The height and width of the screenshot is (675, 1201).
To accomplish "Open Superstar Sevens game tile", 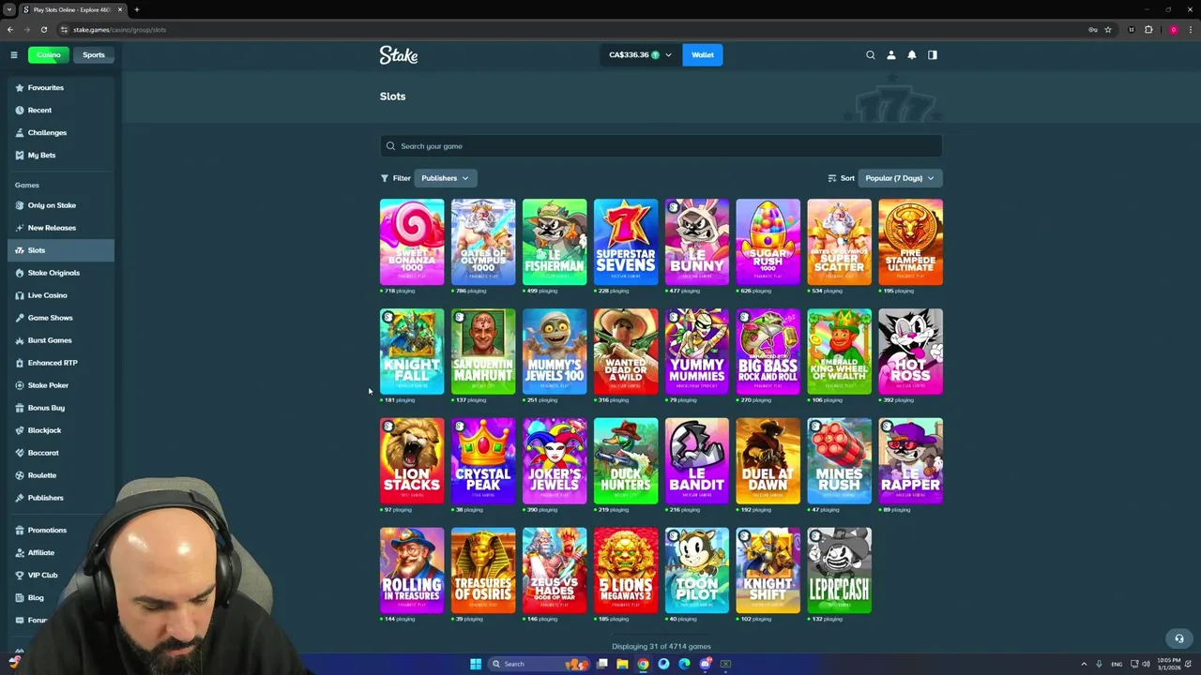I will [626, 242].
